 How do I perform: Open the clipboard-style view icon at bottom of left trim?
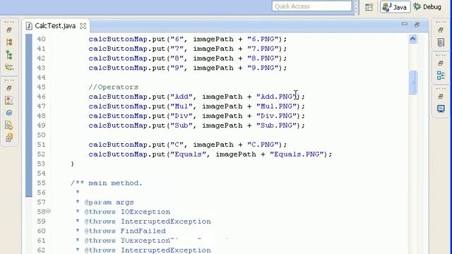(x=9, y=138)
